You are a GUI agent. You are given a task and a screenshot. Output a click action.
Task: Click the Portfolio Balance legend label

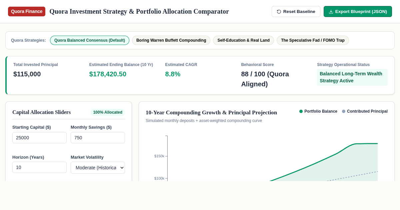tap(321, 111)
